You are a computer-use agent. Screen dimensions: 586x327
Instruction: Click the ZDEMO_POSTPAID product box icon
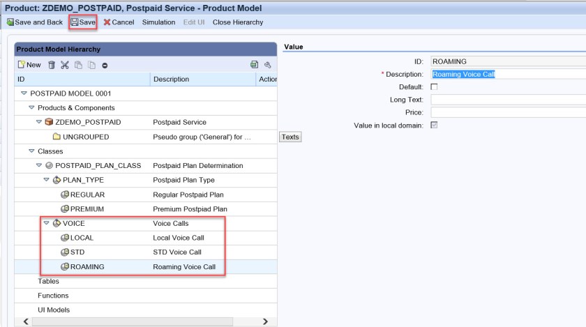point(48,122)
